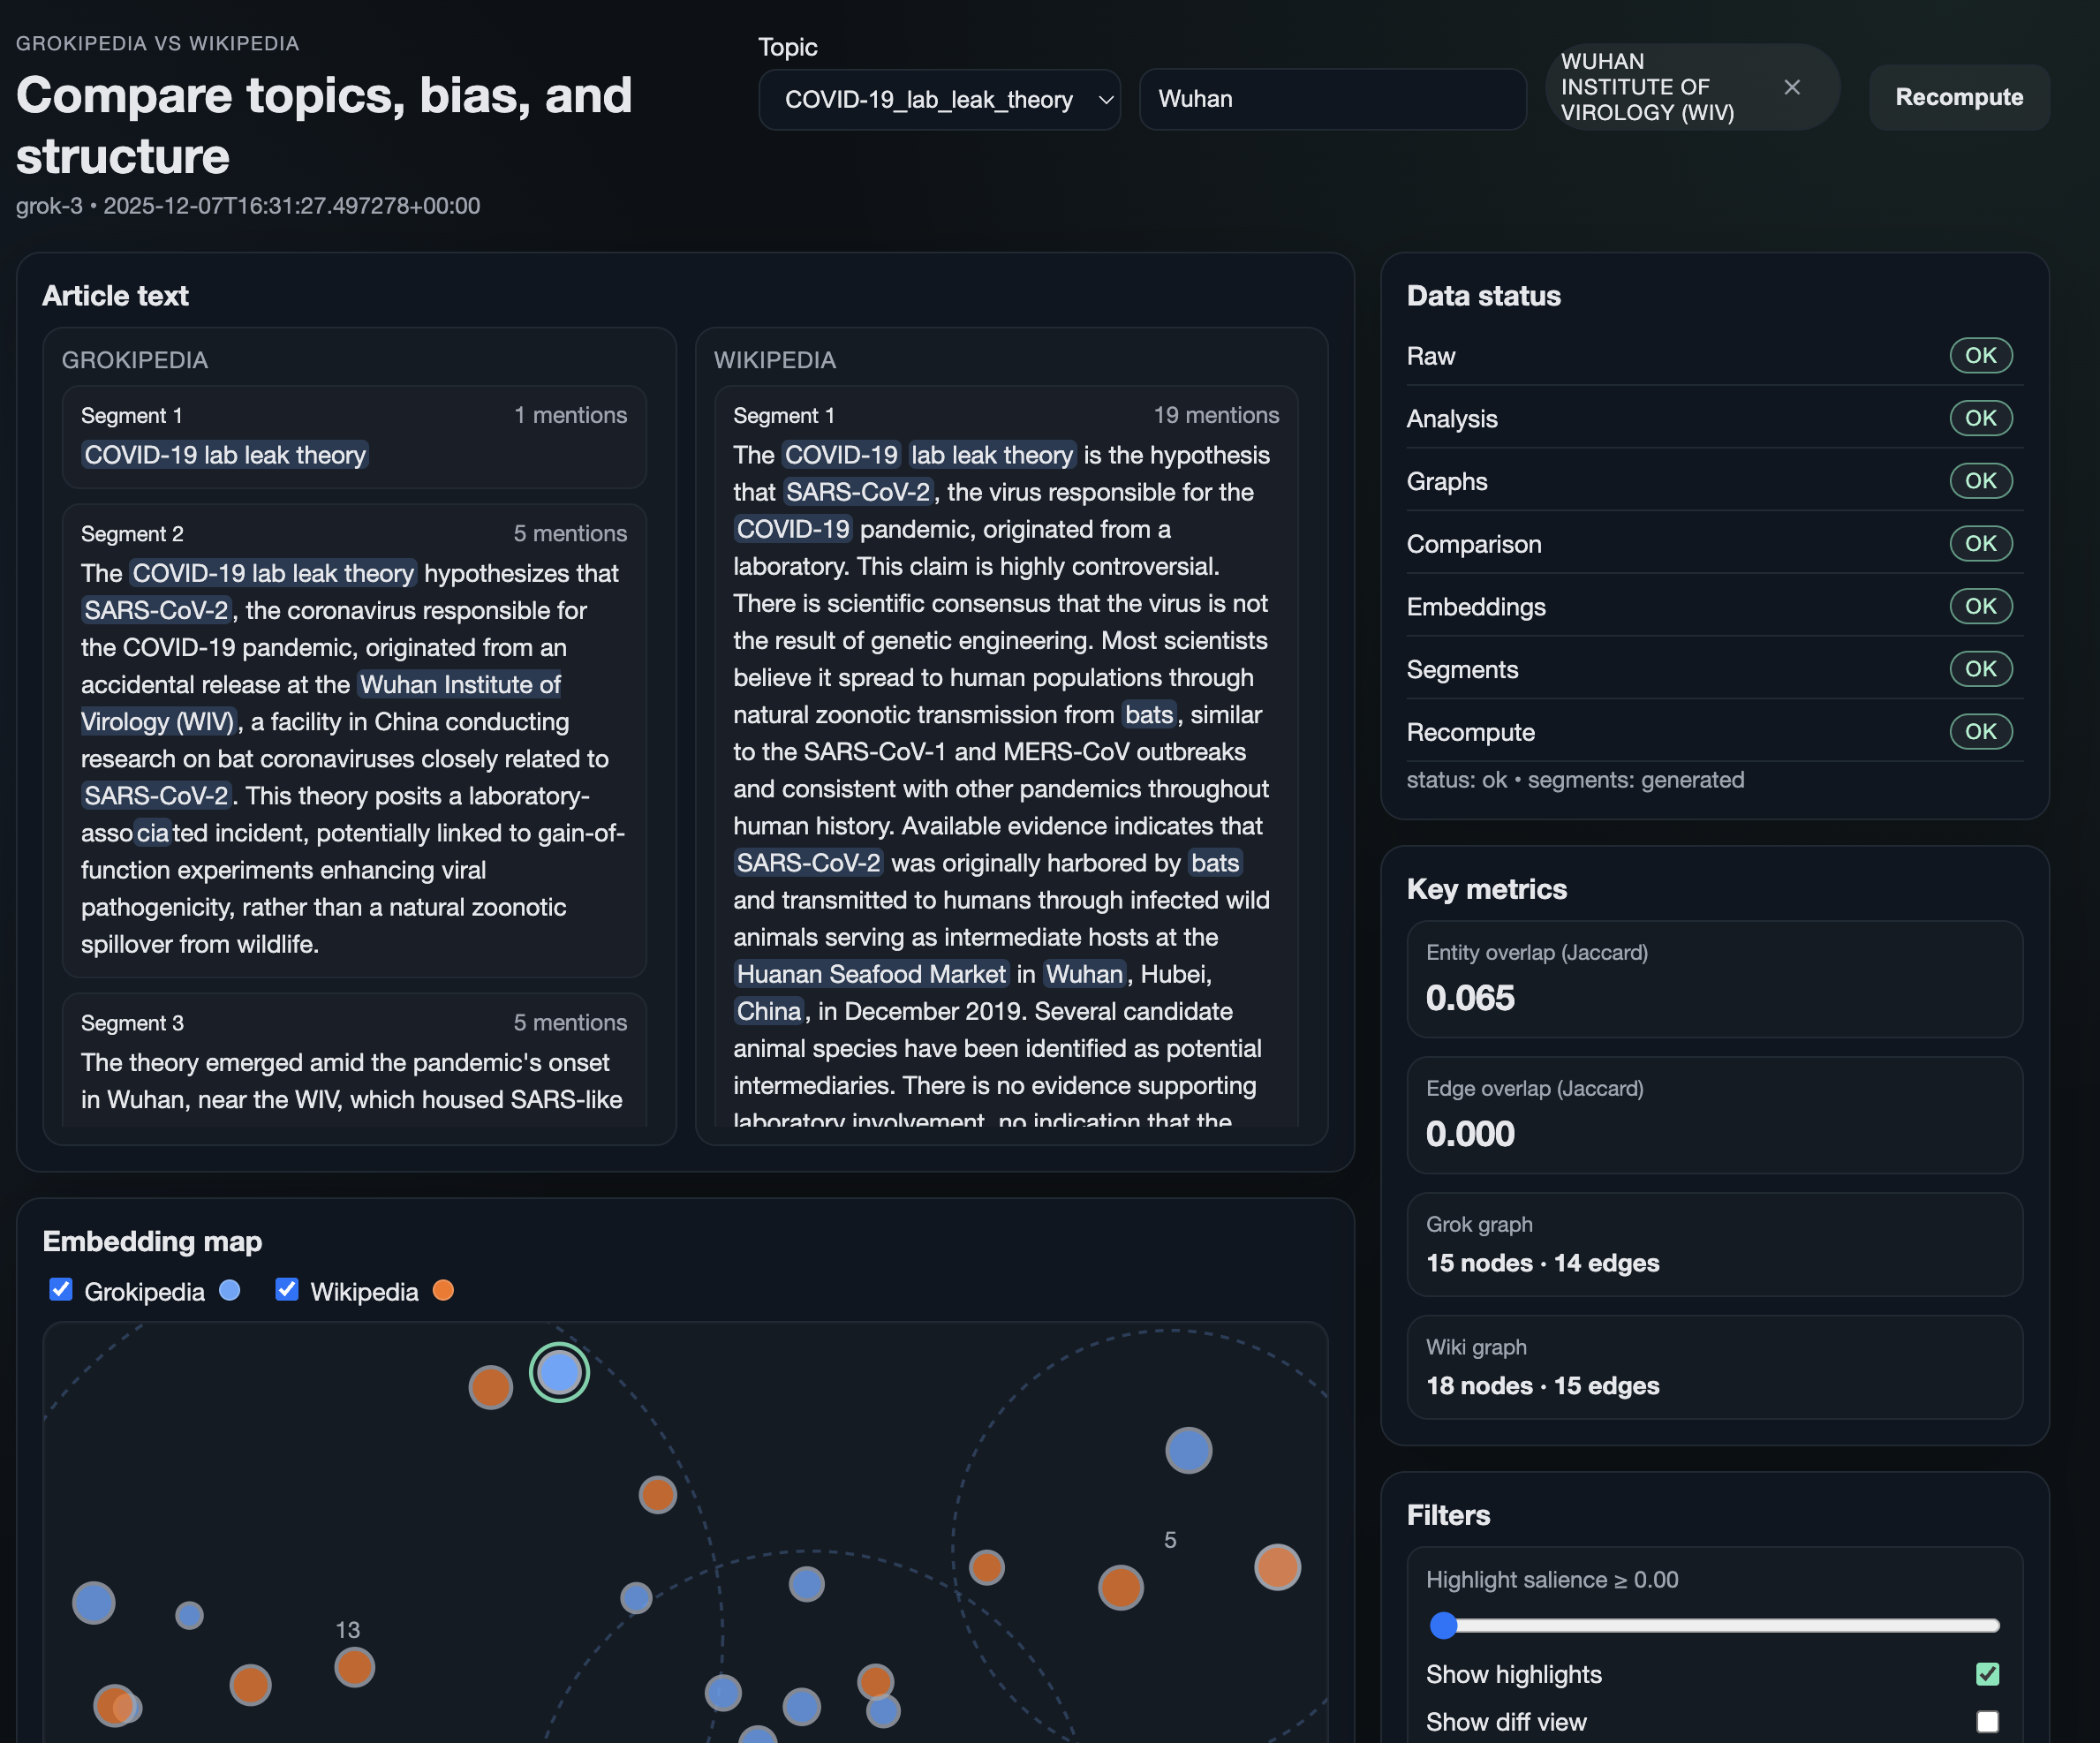Click the Highlight salience slider handle
This screenshot has width=2100, height=1743.
[1443, 1625]
